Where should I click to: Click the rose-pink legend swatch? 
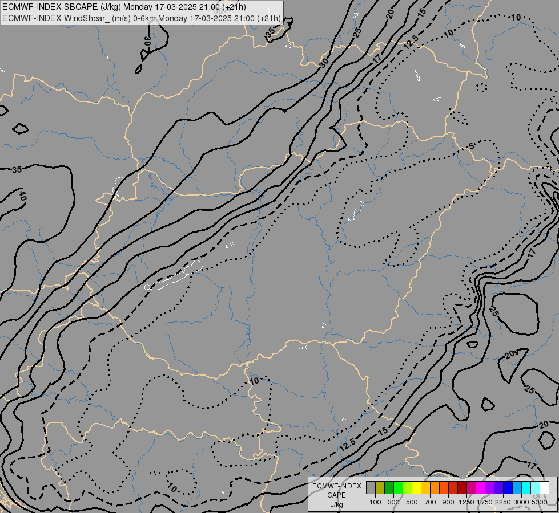click(471, 487)
